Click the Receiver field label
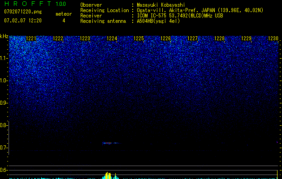Viewport: 282px width, 179px height. pyautogui.click(x=91, y=16)
